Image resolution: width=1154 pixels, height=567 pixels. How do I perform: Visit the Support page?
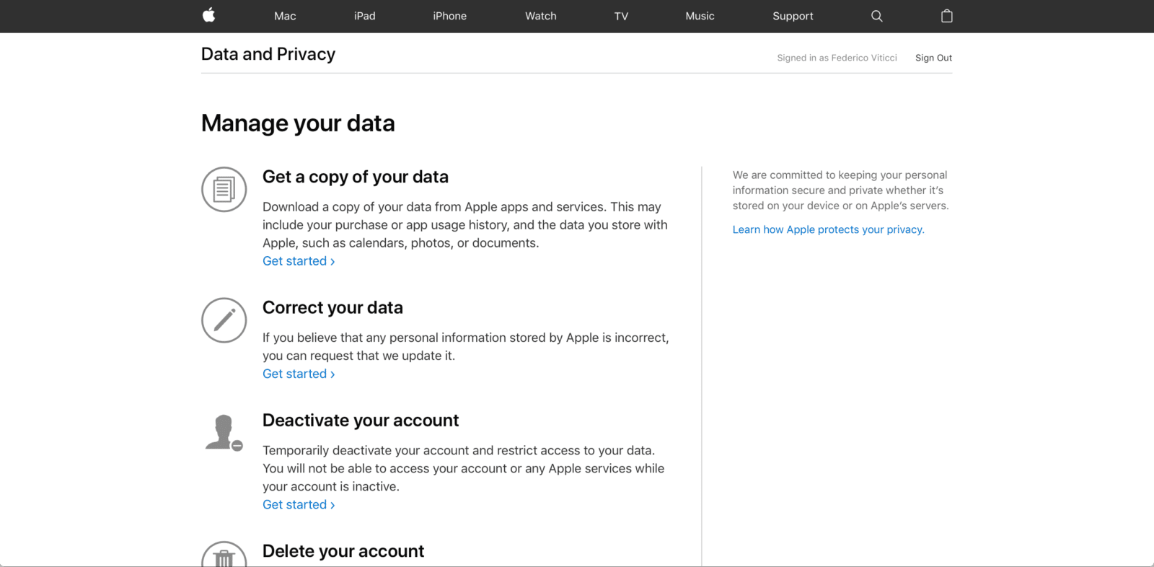793,16
